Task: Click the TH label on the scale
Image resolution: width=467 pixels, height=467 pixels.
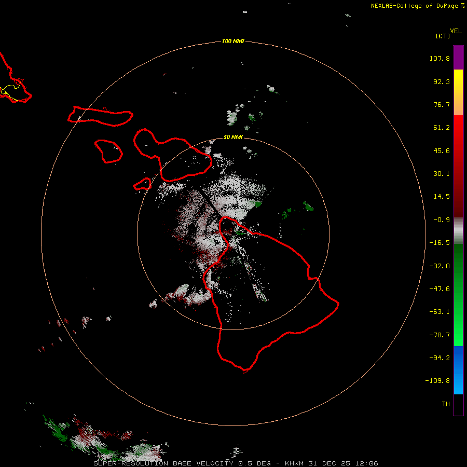Action: (446, 404)
